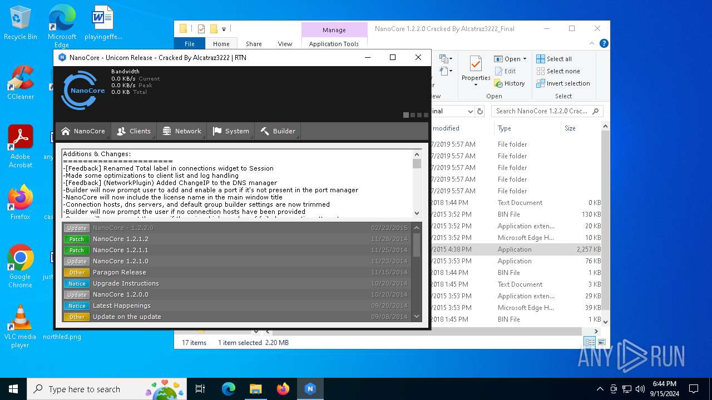The height and width of the screenshot is (400, 712).
Task: Open the Paragon Release entry
Action: (236, 272)
